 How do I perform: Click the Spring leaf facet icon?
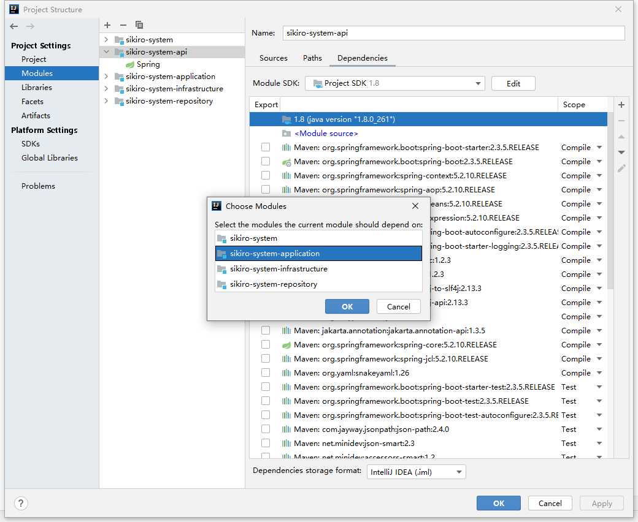pyautogui.click(x=130, y=64)
